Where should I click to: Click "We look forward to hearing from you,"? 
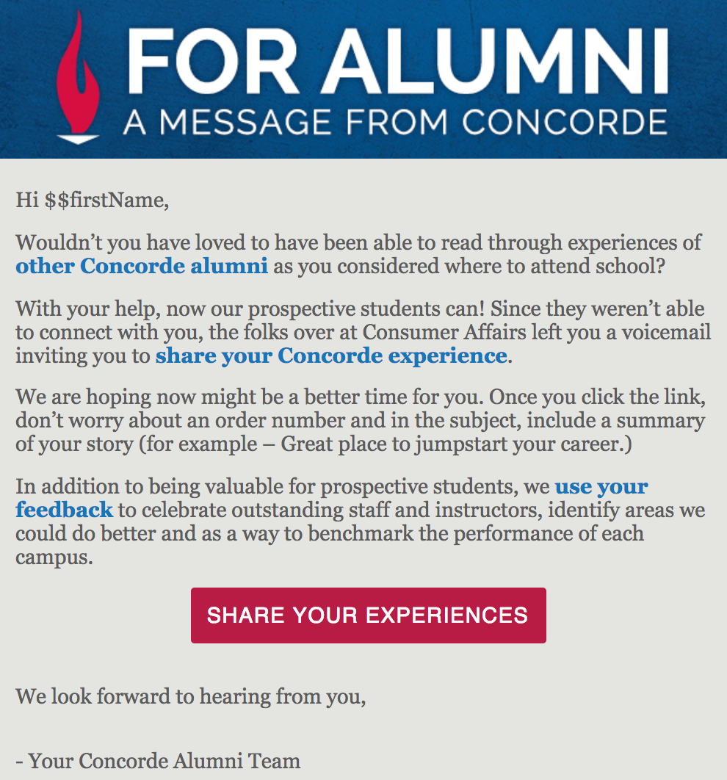(x=191, y=696)
